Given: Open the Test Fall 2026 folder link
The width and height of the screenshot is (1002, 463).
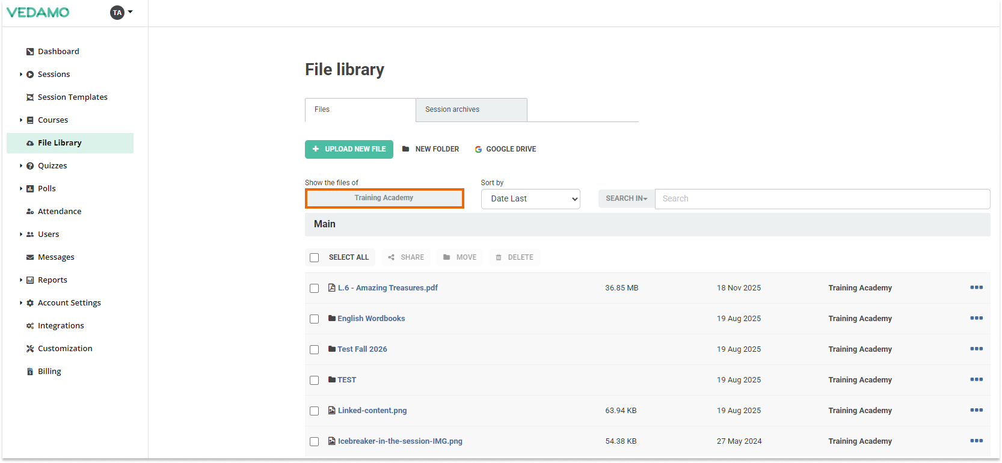Looking at the screenshot, I should tap(362, 349).
